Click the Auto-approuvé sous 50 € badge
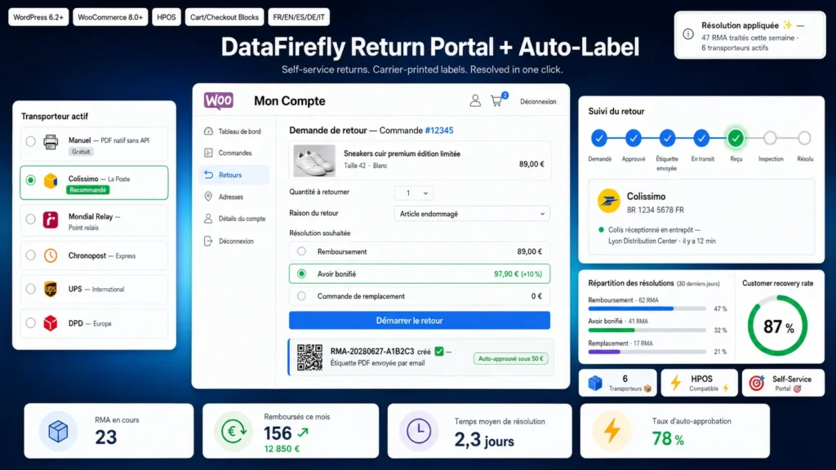The image size is (836, 470). (510, 359)
